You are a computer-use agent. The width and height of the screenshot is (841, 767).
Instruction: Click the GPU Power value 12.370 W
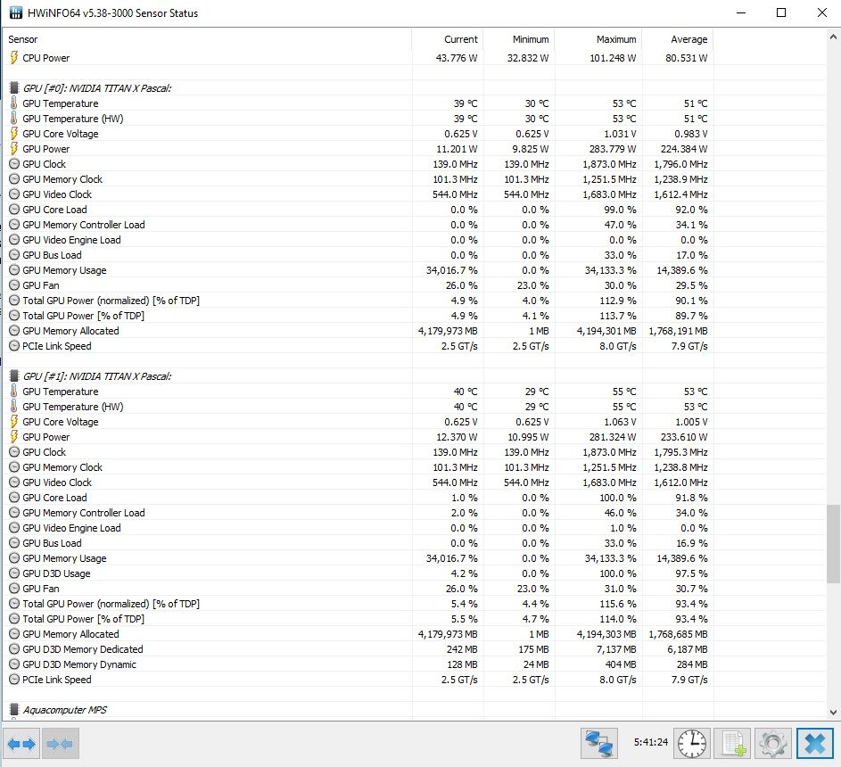(457, 437)
